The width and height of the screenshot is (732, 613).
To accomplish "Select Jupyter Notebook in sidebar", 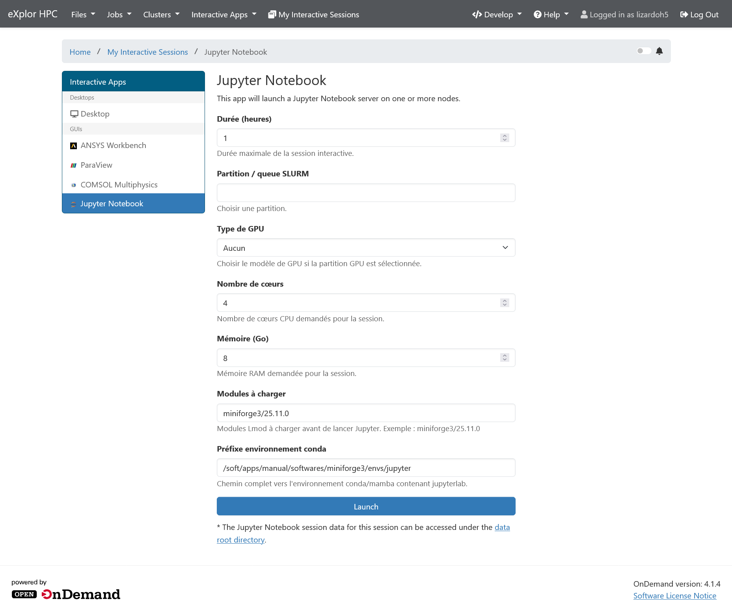I will 133,204.
